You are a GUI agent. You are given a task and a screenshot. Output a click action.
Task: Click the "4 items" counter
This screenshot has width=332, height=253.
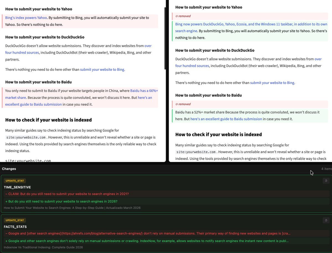point(326,169)
